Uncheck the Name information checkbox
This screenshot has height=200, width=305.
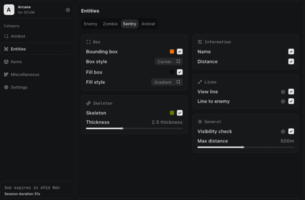tap(291, 52)
